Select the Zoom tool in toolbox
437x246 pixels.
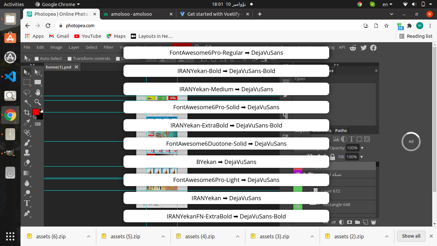coord(38,102)
